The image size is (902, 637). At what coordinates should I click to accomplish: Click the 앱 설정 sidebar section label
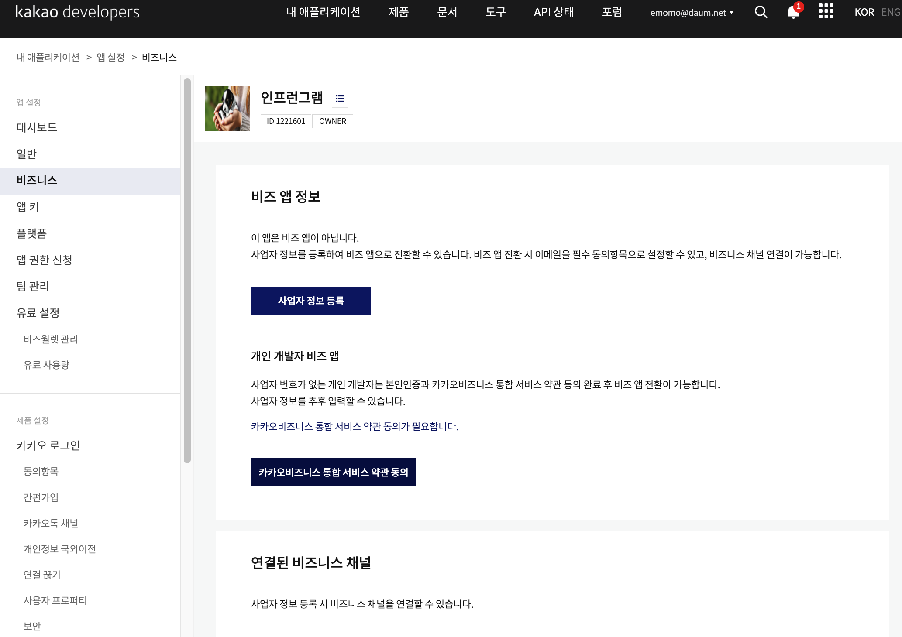[x=28, y=102]
